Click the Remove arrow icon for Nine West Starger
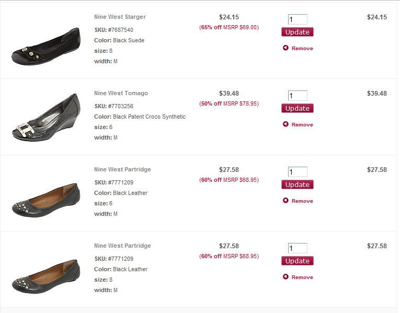This screenshot has height=313, width=400. (x=285, y=48)
